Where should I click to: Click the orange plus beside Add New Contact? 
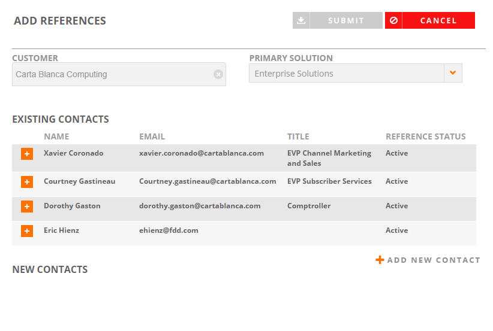tap(380, 260)
